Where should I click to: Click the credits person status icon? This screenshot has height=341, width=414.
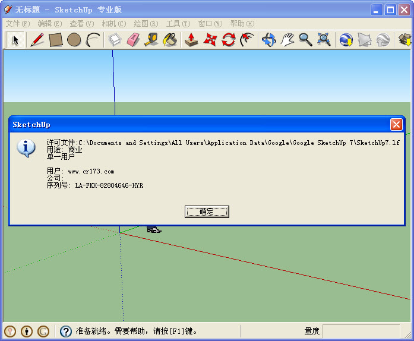pyautogui.click(x=27, y=331)
